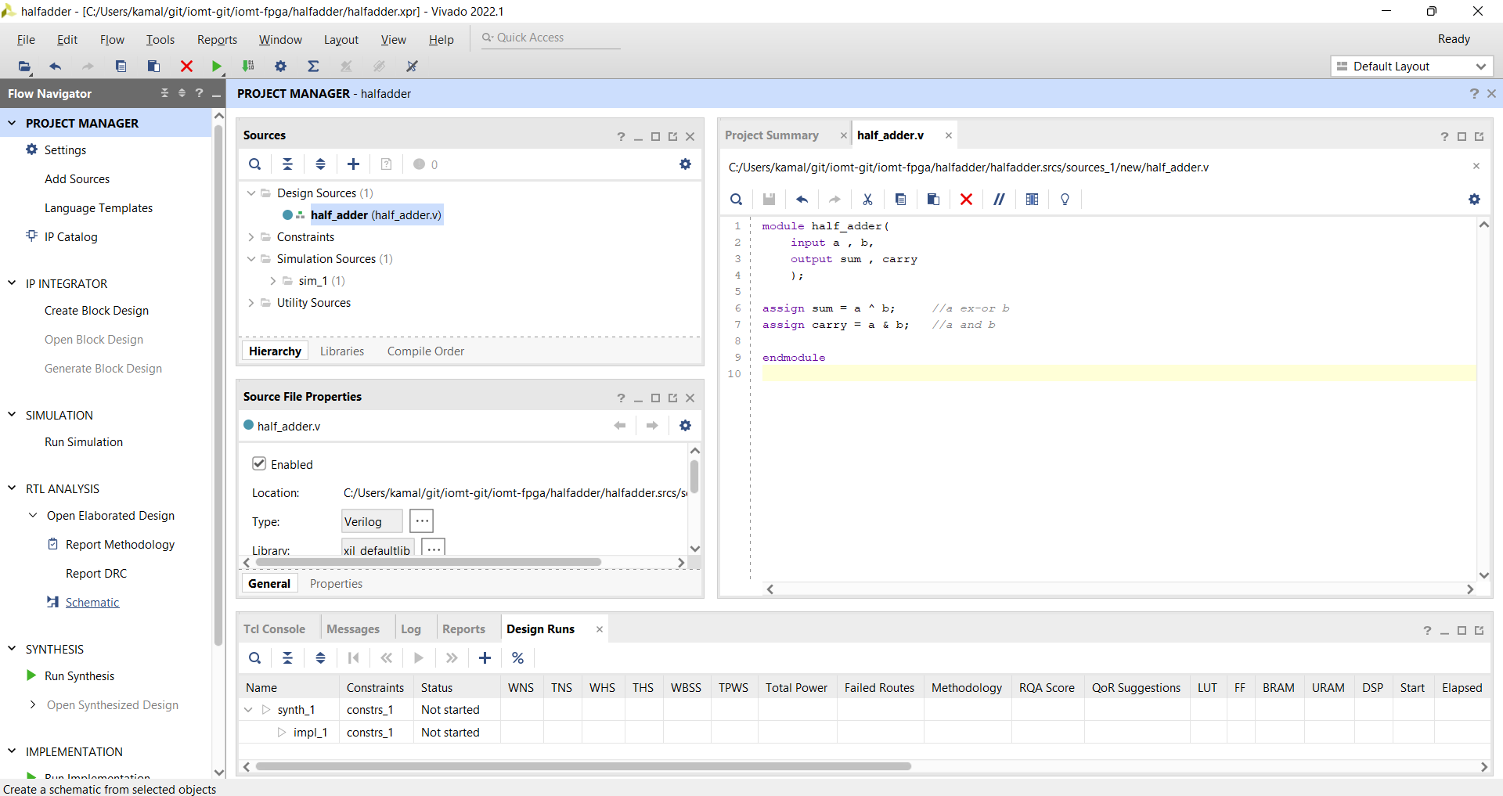Screen dimensions: 1503x796
Task: Click Report Methodology
Action: point(120,545)
